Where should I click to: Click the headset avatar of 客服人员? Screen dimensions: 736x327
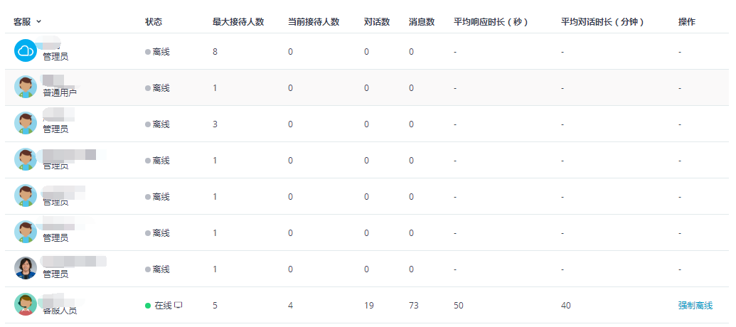tap(26, 304)
